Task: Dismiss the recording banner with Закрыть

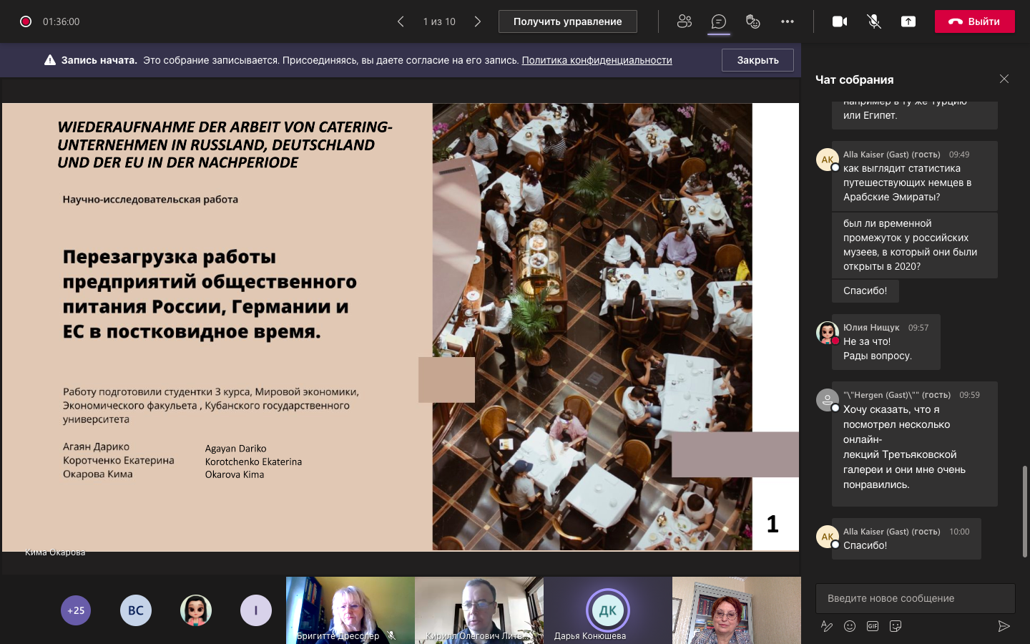Action: point(757,60)
